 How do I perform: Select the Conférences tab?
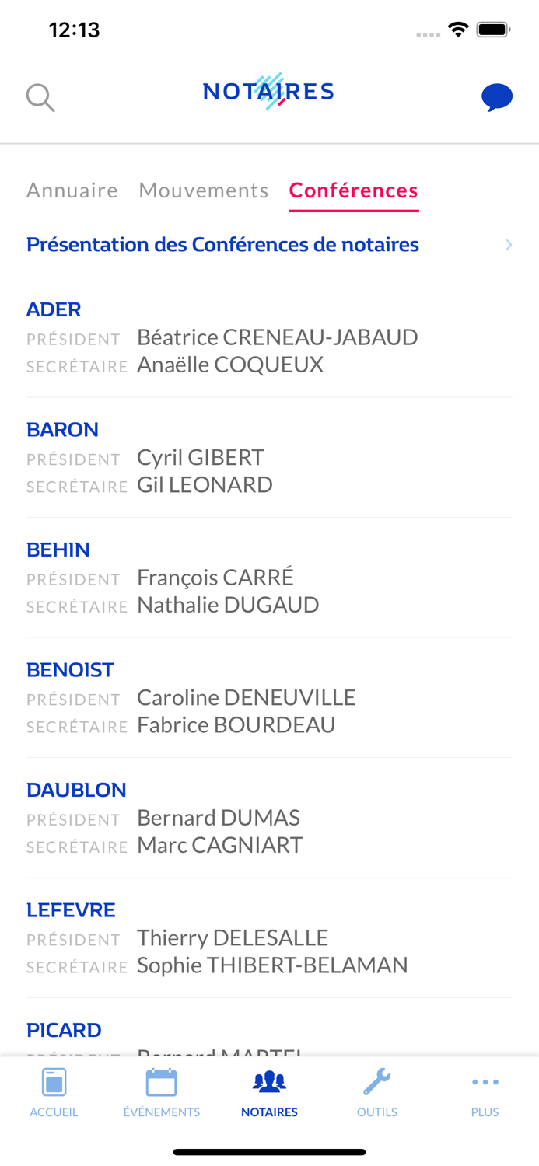click(354, 190)
